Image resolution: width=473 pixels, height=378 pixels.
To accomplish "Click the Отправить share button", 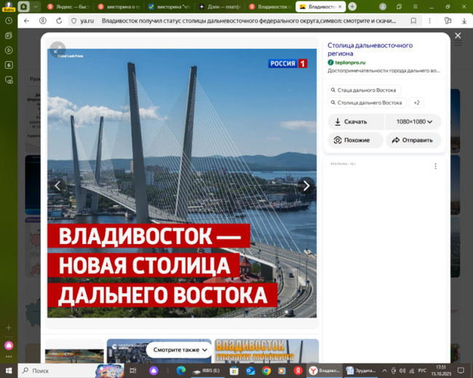I will point(413,140).
